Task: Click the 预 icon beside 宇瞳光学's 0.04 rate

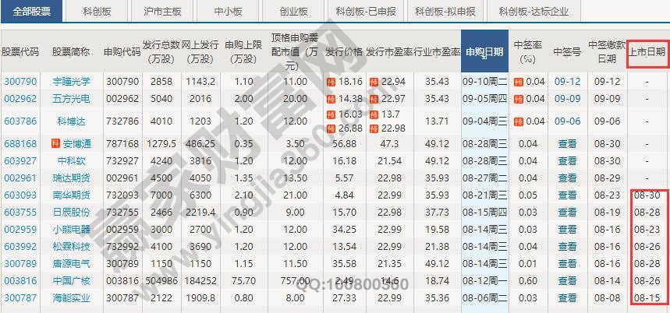Action: pos(518,81)
